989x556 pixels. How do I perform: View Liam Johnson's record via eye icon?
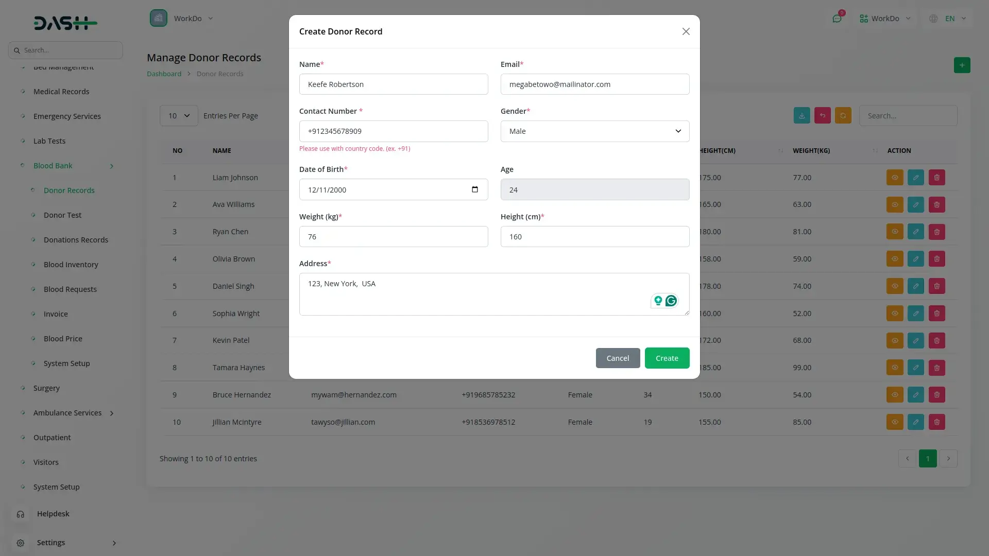click(x=895, y=178)
